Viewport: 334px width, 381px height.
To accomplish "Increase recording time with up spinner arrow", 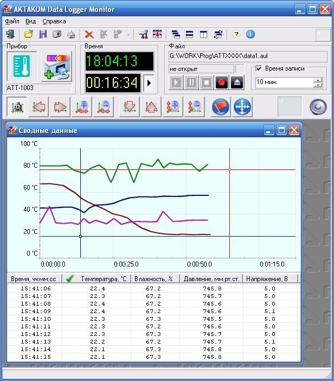I will pyautogui.click(x=317, y=80).
